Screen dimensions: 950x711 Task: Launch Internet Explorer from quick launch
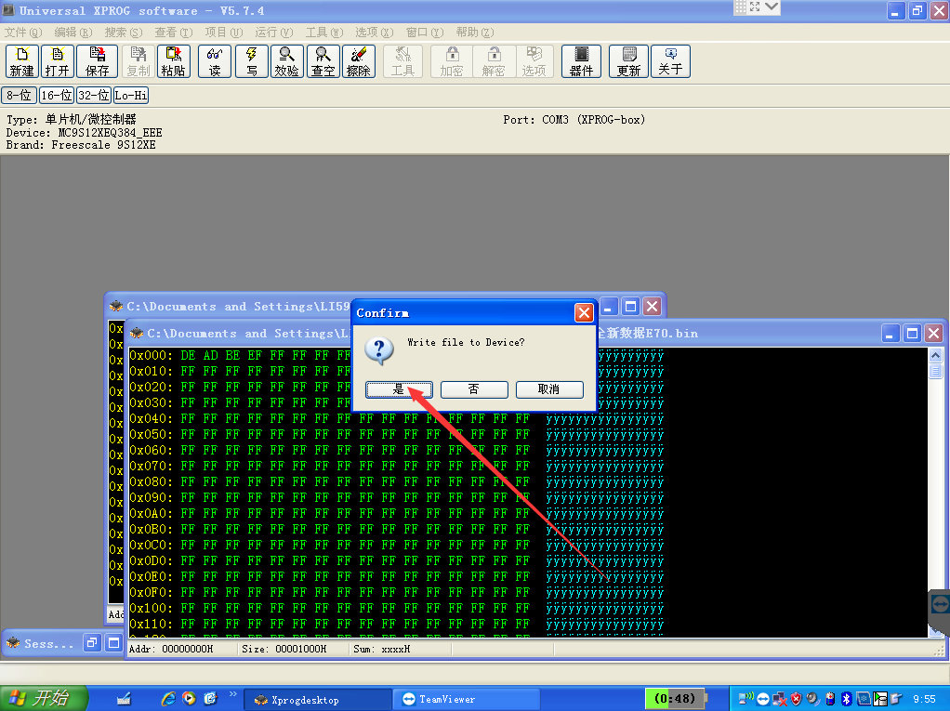168,699
